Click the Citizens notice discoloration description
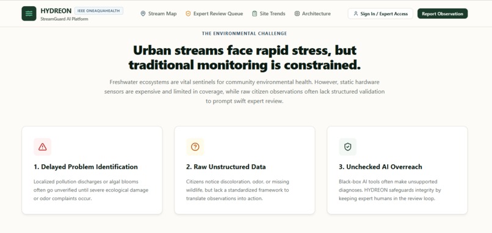Image resolution: width=492 pixels, height=233 pixels. point(238,190)
